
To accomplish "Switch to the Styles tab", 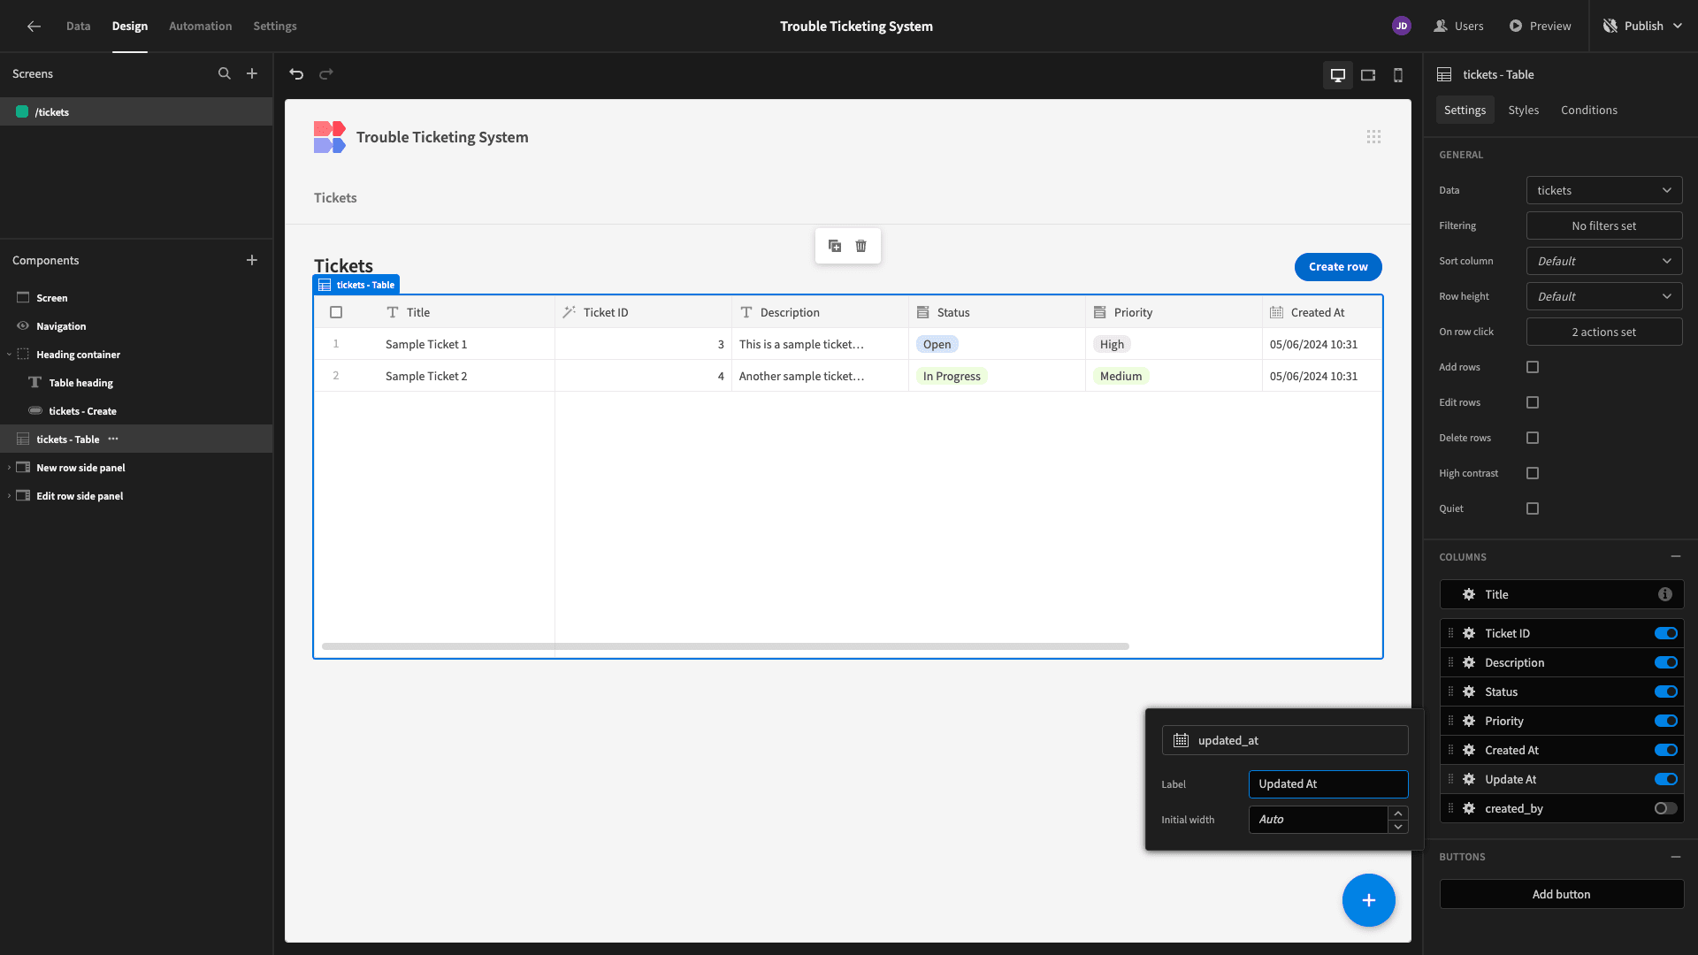I will 1523,110.
